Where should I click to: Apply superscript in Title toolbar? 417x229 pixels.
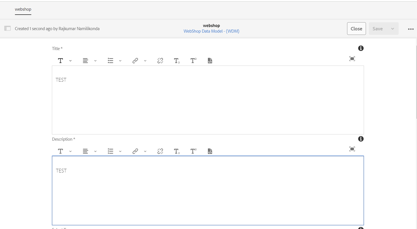[x=193, y=60]
